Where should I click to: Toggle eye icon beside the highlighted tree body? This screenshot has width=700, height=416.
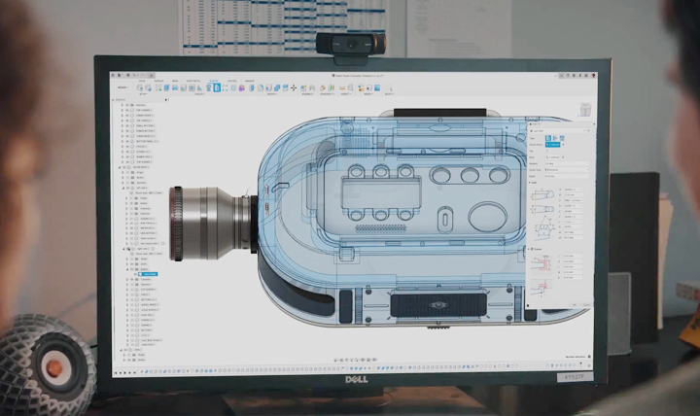point(137,274)
